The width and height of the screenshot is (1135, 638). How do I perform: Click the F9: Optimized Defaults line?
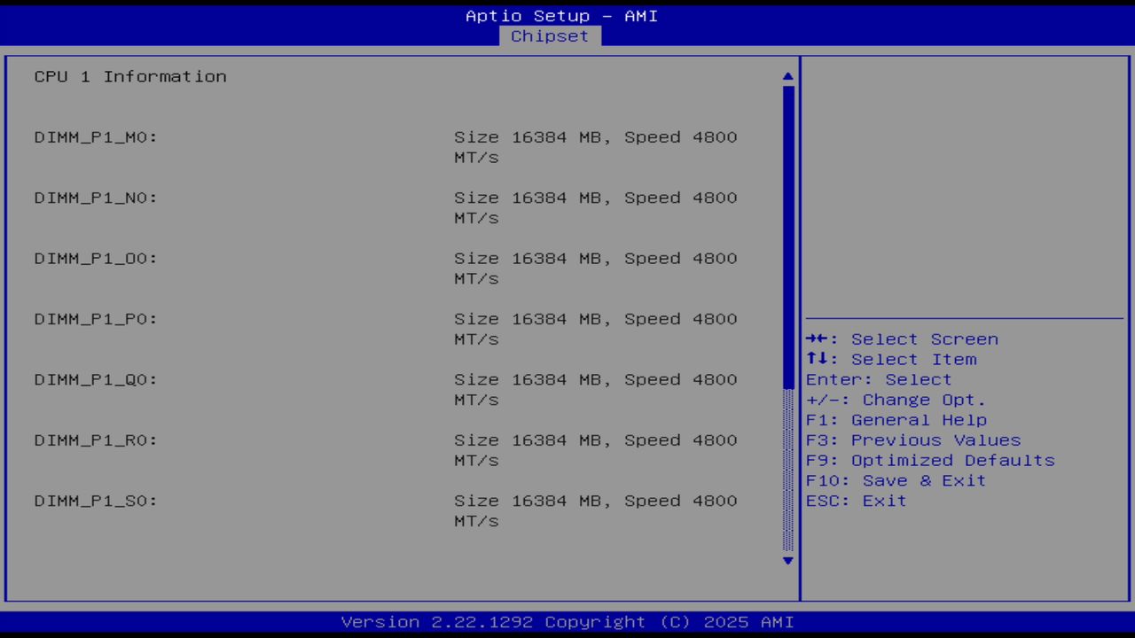click(x=930, y=461)
